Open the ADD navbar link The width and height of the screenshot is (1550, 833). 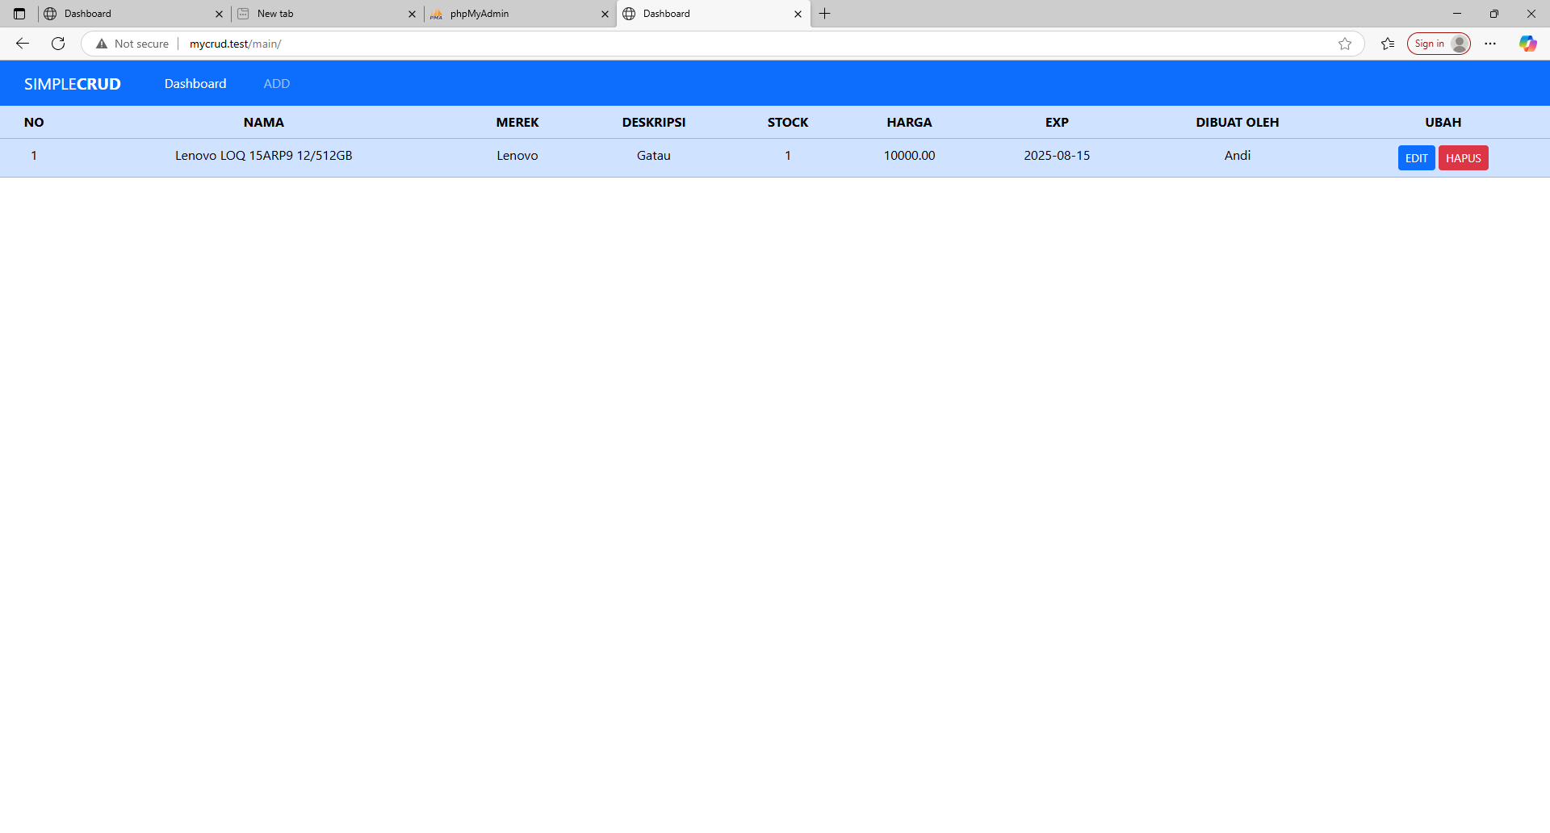[x=277, y=84]
